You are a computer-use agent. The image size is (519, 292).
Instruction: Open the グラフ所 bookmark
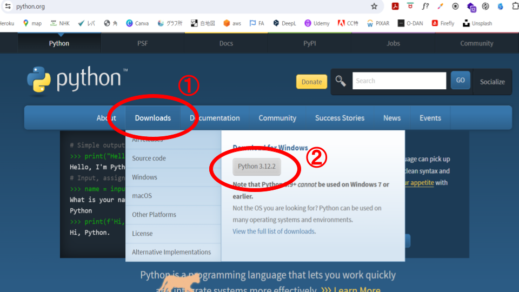coord(170,23)
